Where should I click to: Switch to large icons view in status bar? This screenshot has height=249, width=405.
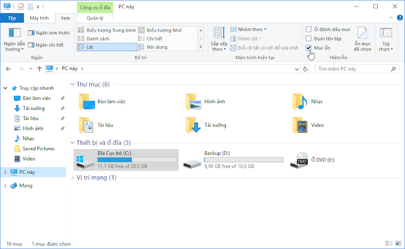point(398,243)
